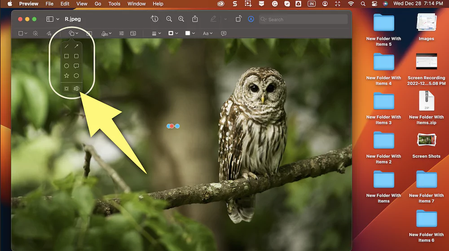Select the barred owl image canvas
The width and height of the screenshot is (449, 251).
click(x=181, y=145)
